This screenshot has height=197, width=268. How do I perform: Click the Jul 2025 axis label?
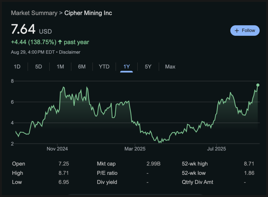coord(217,149)
